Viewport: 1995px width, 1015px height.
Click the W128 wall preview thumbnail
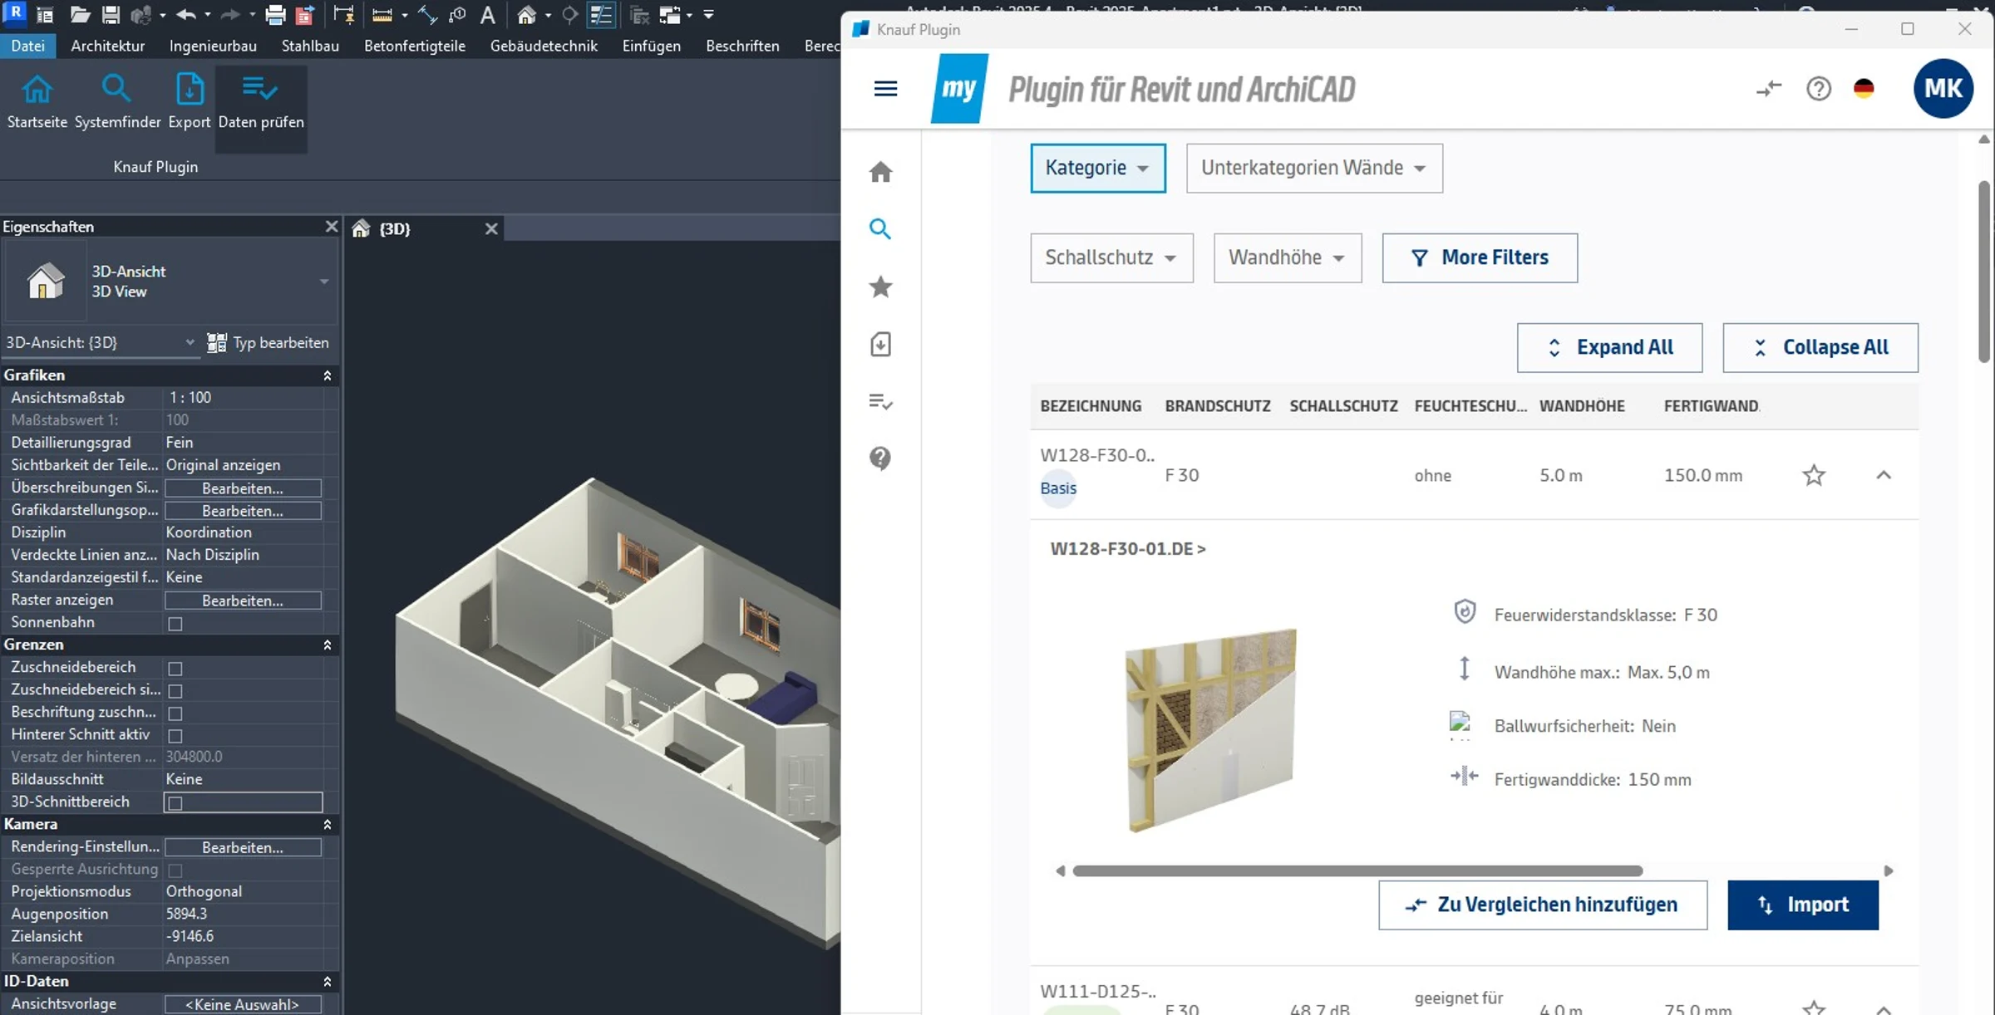pyautogui.click(x=1211, y=730)
